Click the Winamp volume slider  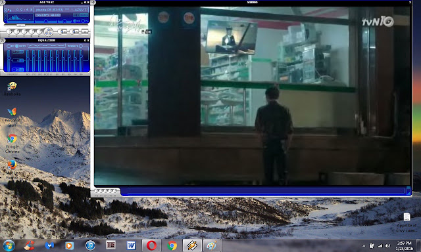pos(46,21)
